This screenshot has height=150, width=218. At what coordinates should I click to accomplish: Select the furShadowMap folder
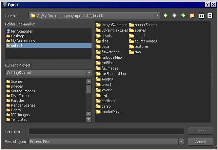point(111,74)
